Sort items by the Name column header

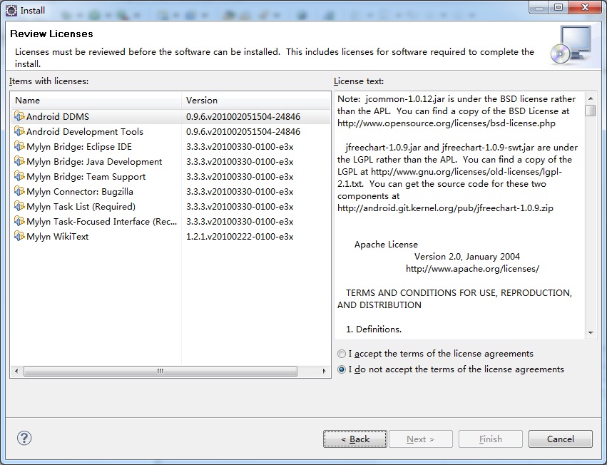[x=96, y=101]
